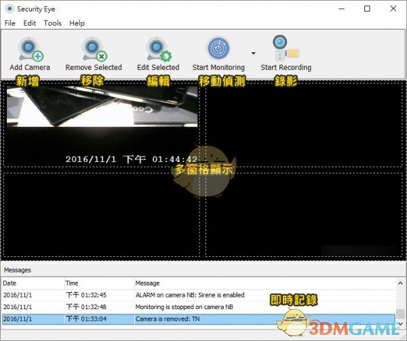
Task: Select the top-left live camera feed pane
Action: pos(102,125)
